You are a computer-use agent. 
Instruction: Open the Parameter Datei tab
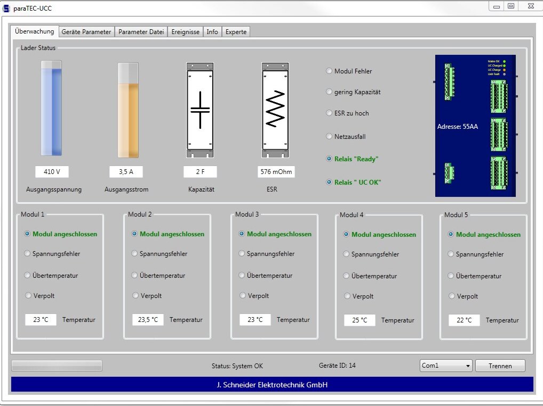(x=141, y=32)
